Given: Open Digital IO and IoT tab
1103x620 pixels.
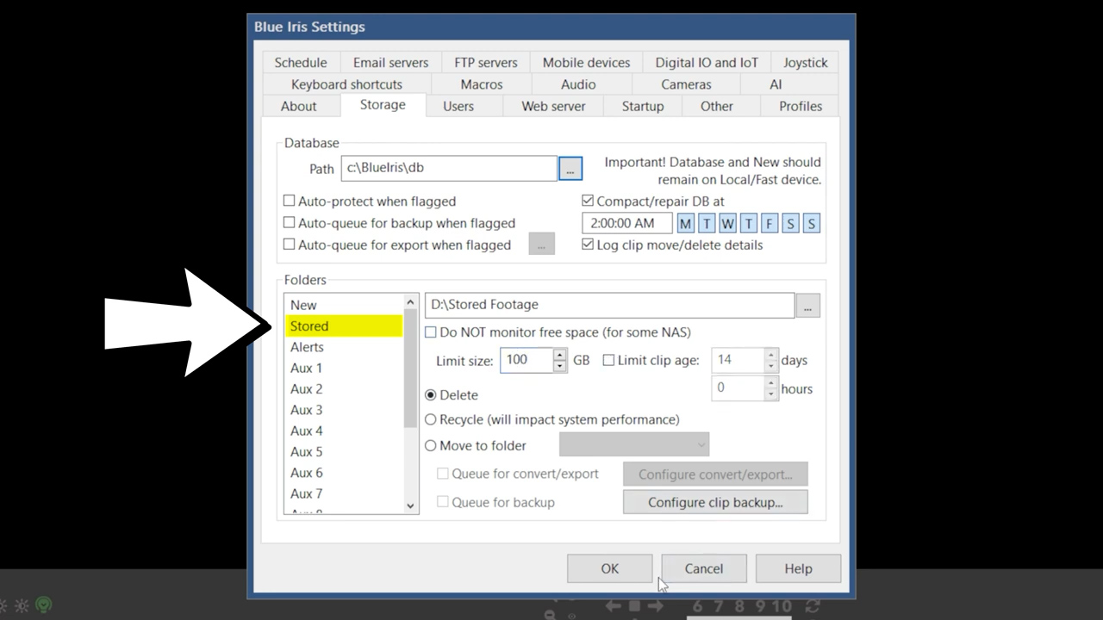Looking at the screenshot, I should tap(707, 62).
